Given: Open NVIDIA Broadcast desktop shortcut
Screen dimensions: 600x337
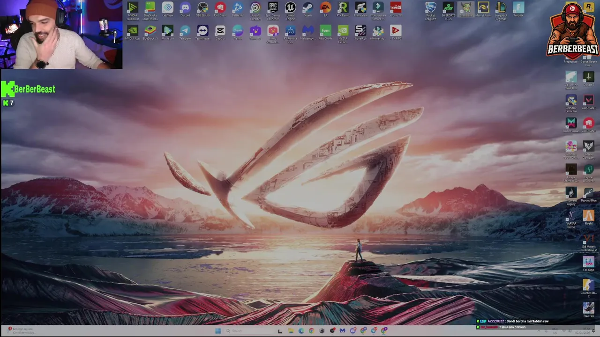Looking at the screenshot, I should (133, 10).
